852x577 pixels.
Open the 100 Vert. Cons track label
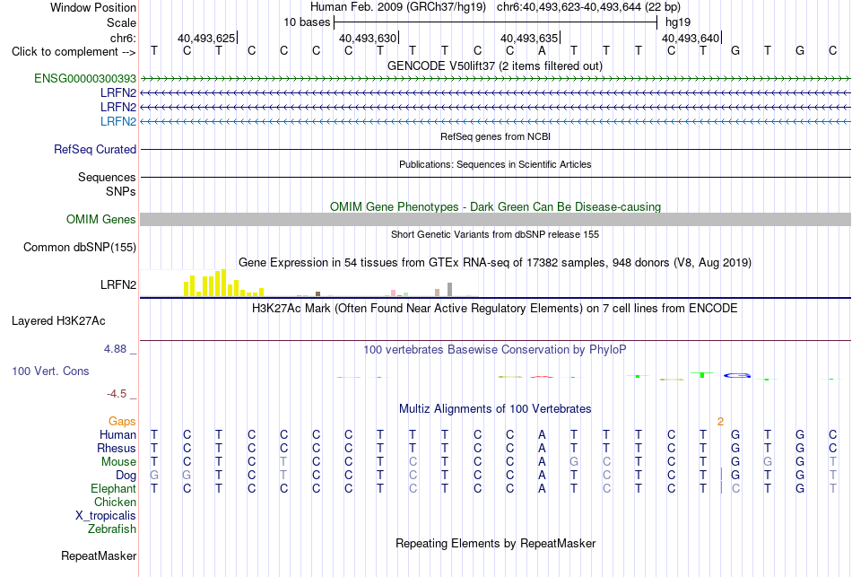pos(50,371)
